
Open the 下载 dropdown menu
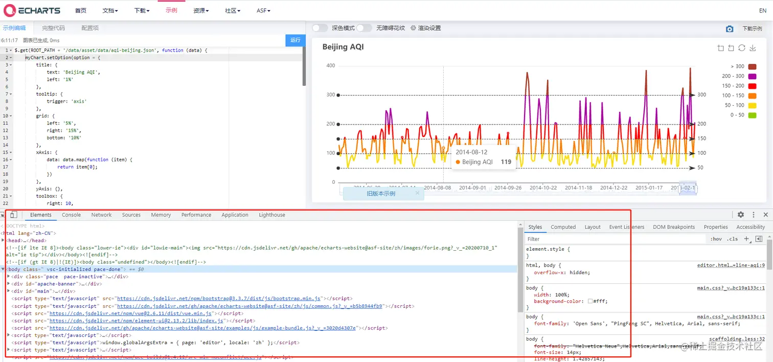[x=142, y=11]
